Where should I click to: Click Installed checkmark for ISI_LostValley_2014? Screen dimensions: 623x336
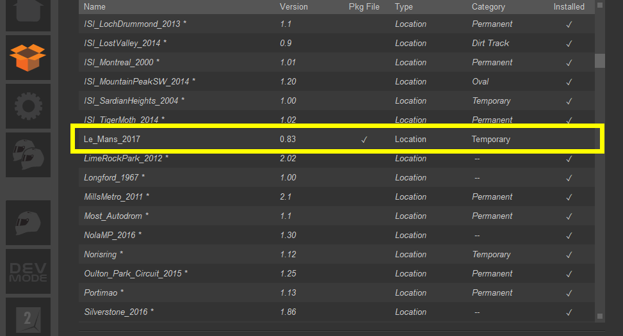[569, 44]
